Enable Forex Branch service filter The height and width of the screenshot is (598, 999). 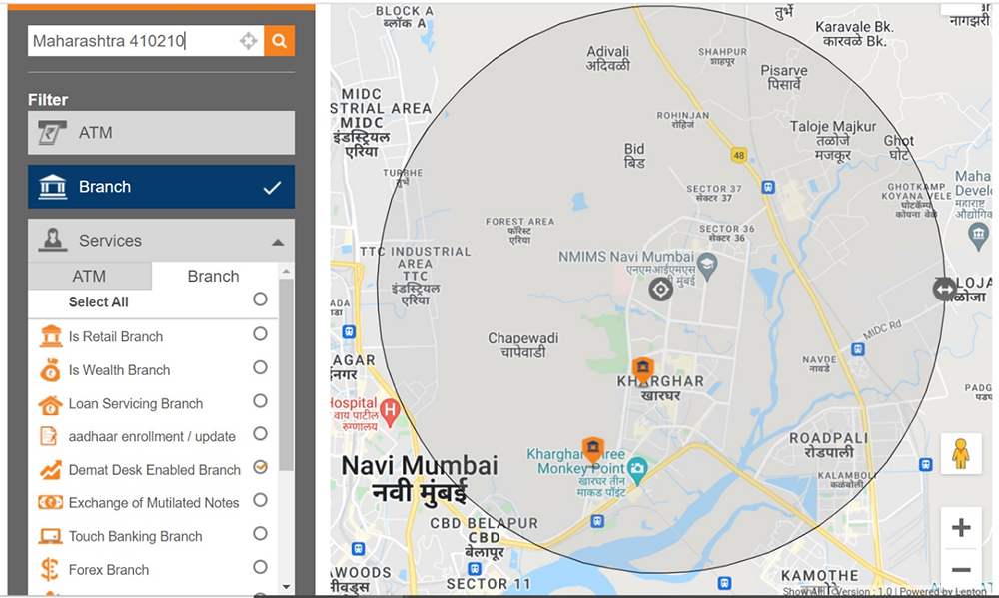click(x=260, y=567)
